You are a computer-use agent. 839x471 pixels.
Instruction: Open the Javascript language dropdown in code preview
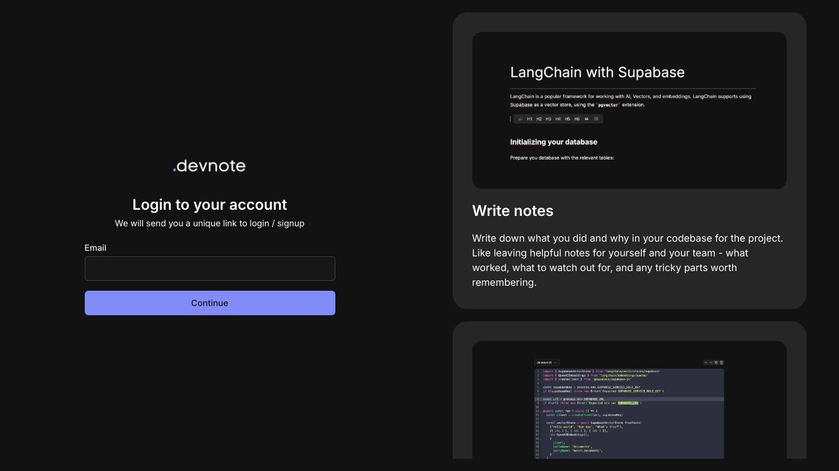click(547, 362)
